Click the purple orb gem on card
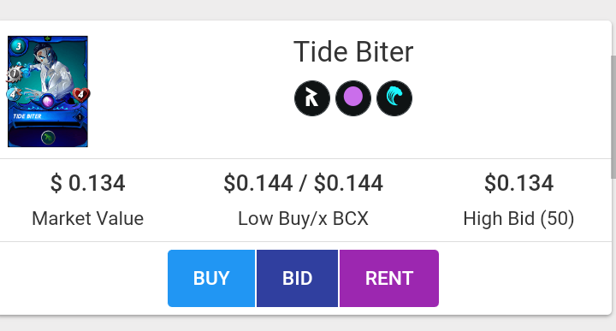 click(x=48, y=102)
